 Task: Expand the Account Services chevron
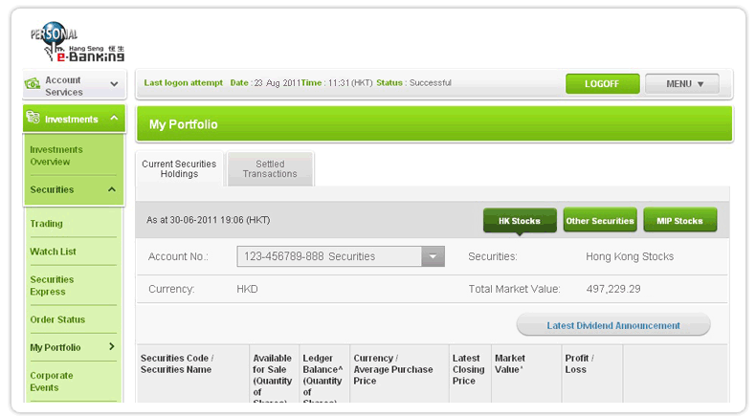[114, 85]
